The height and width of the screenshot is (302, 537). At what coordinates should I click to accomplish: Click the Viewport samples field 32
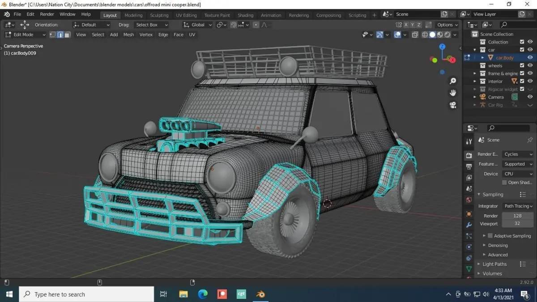pyautogui.click(x=518, y=223)
